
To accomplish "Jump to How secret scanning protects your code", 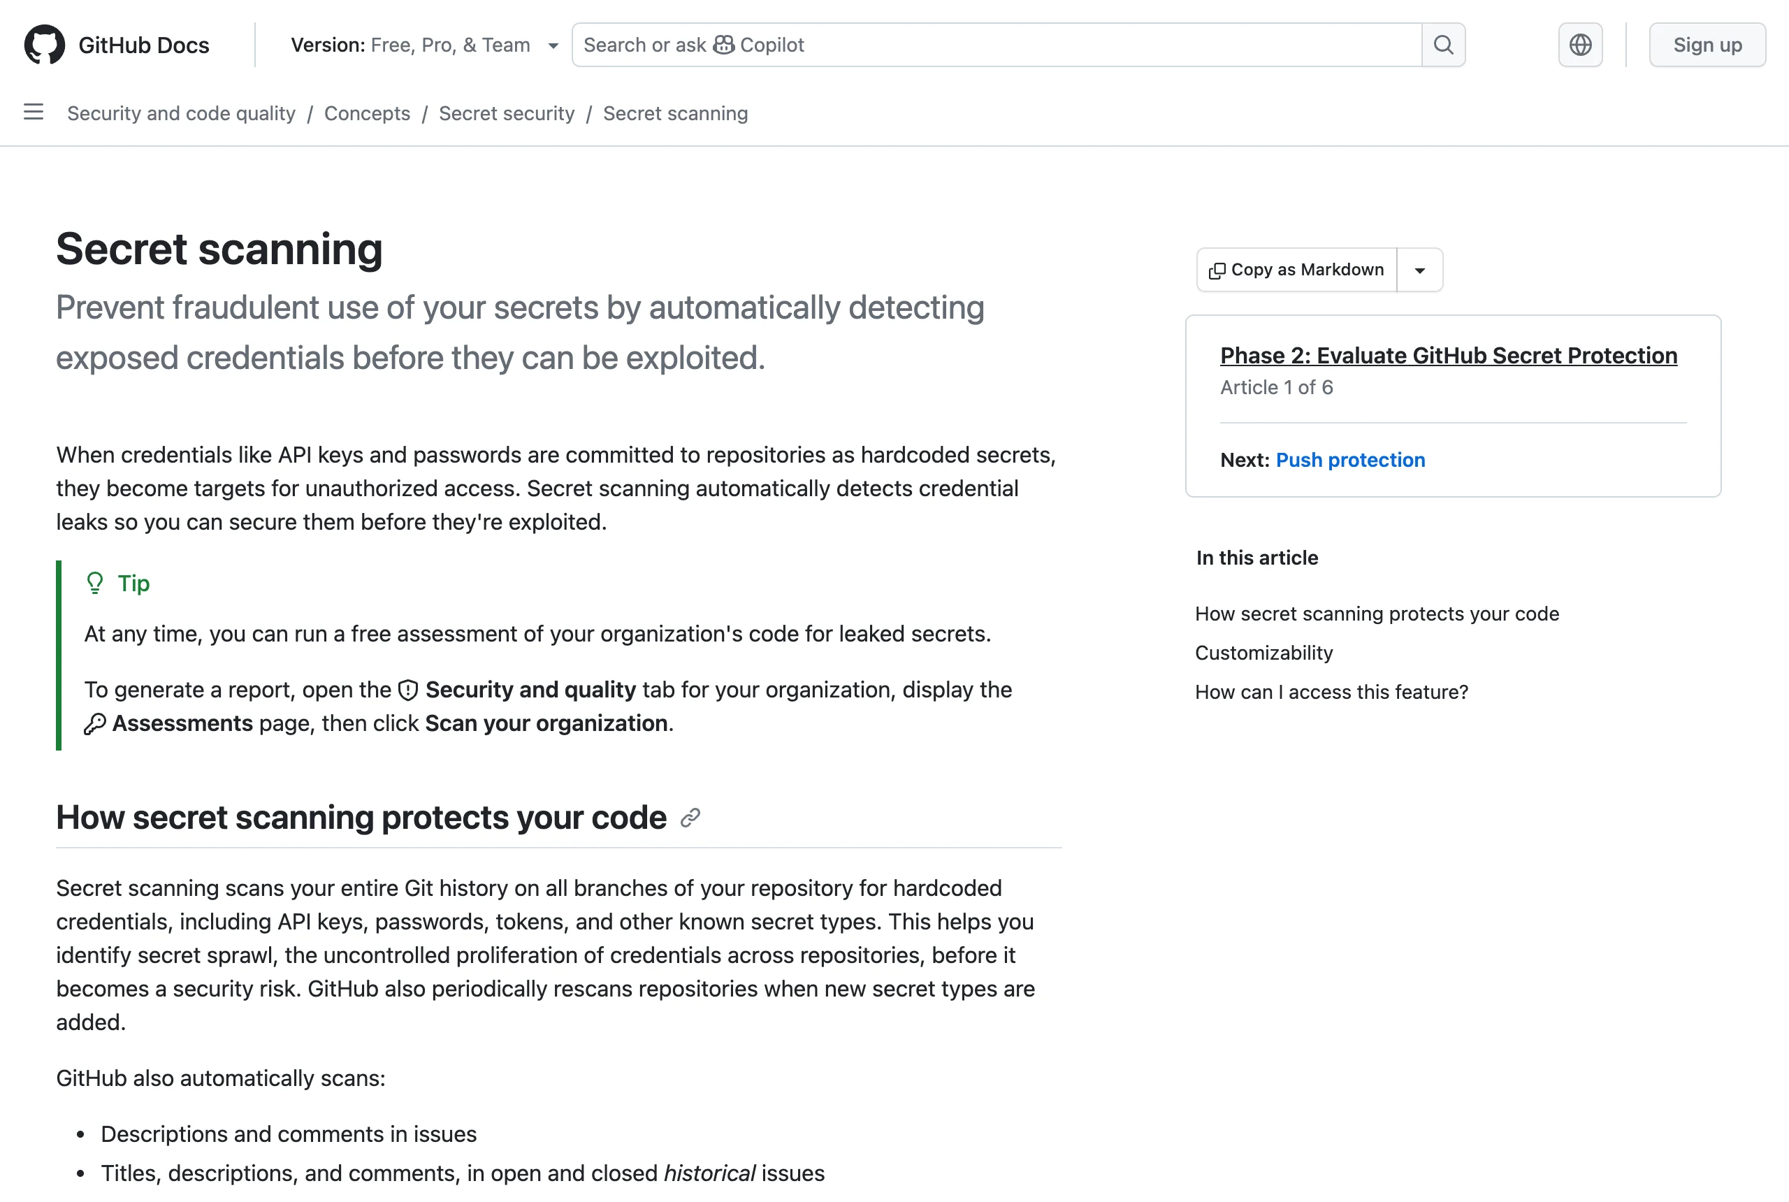I will (1377, 614).
